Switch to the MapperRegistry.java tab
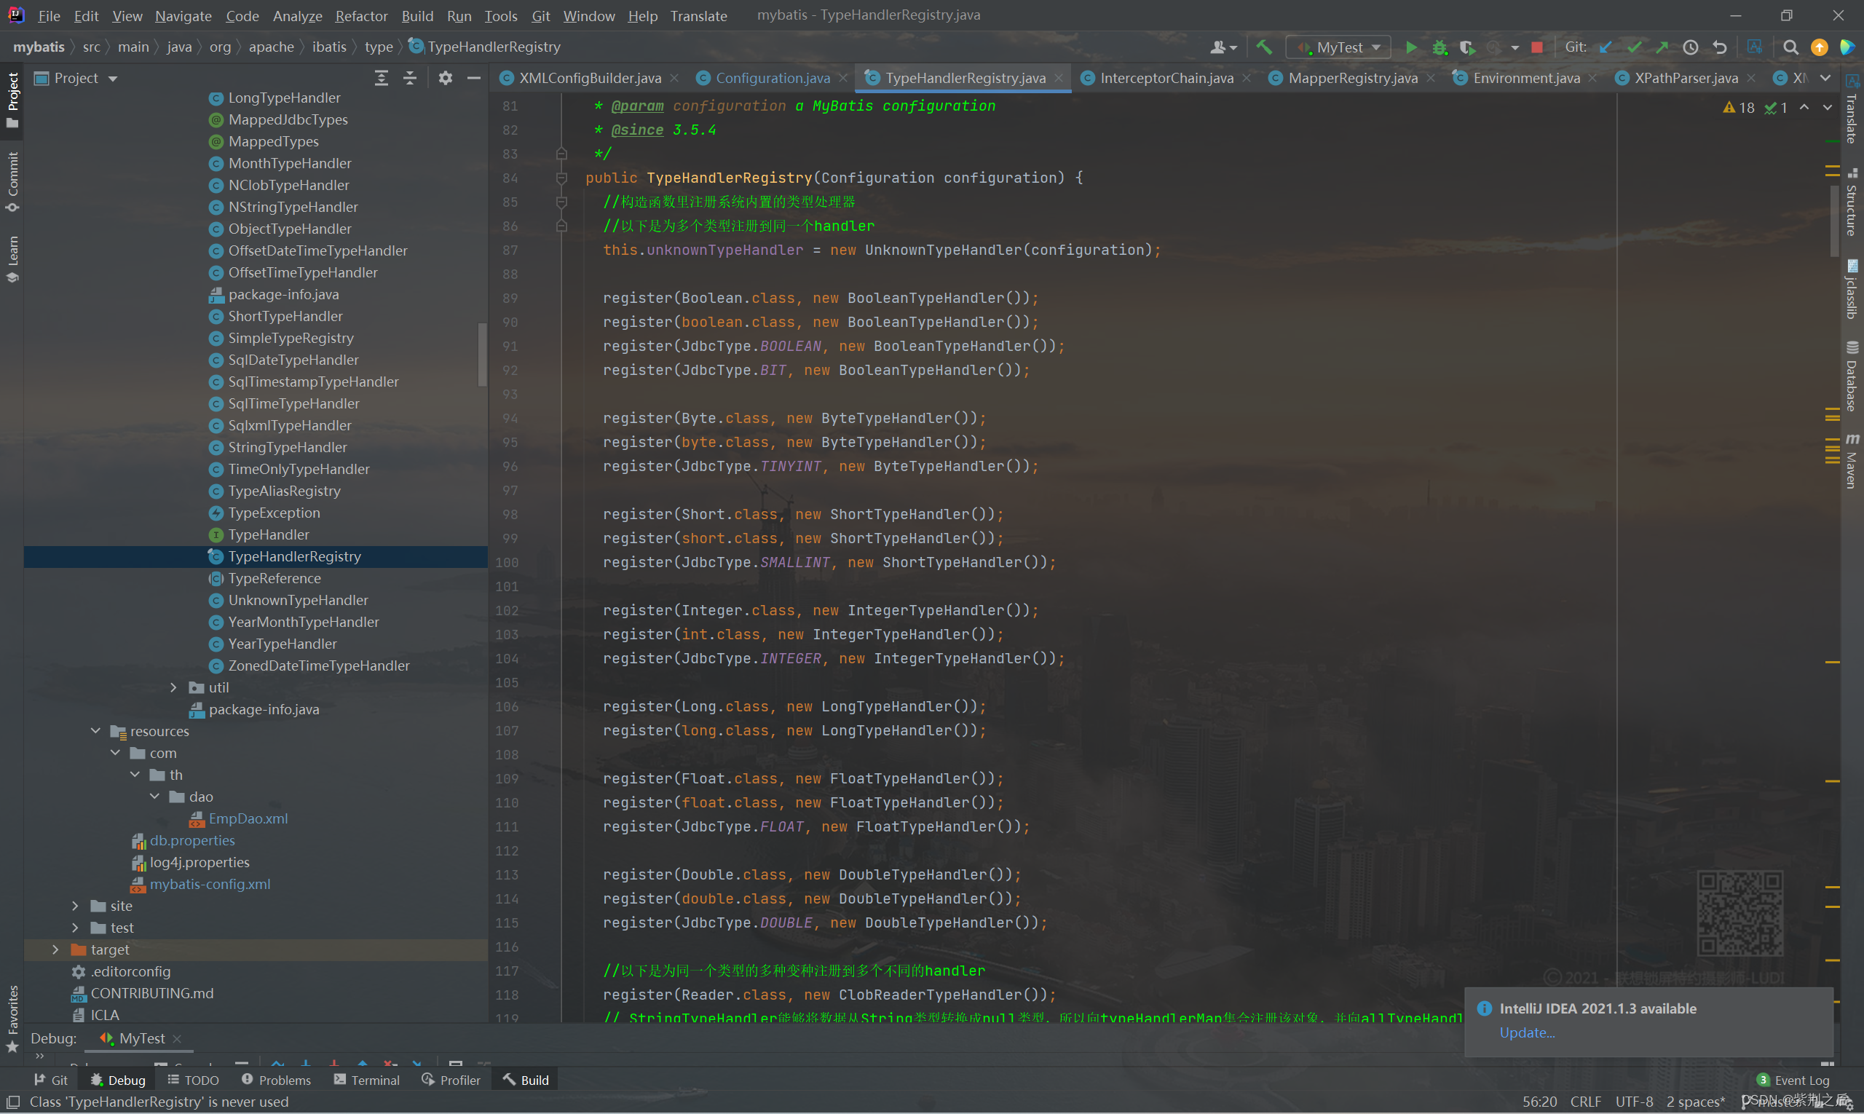This screenshot has width=1864, height=1114. click(x=1352, y=78)
